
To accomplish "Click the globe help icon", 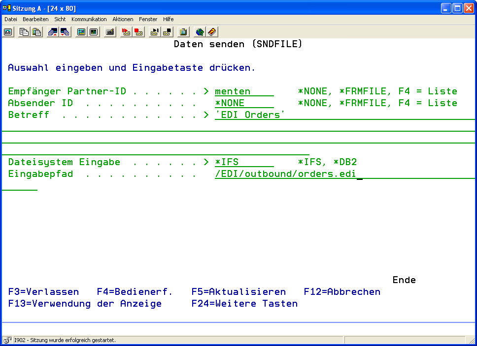I will pyautogui.click(x=200, y=32).
